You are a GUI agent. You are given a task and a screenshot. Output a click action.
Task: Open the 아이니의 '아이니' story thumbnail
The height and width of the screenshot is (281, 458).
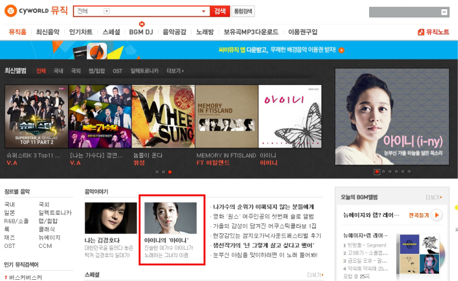pos(171,218)
